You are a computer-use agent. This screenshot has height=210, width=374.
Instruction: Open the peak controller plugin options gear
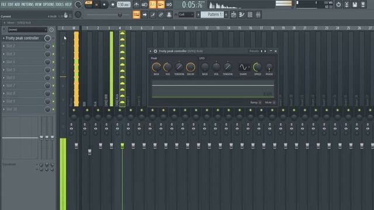click(155, 51)
